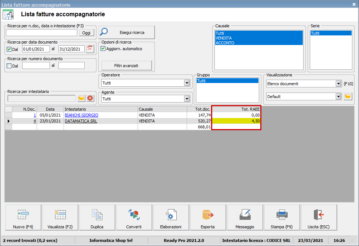Viewport: 359px width, 246px height.
Task: Click the end date field 31/12/2021
Action: click(x=71, y=49)
